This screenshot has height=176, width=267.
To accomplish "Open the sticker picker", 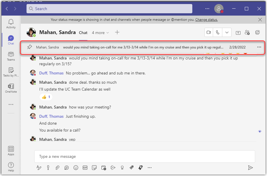I will click(x=94, y=167).
